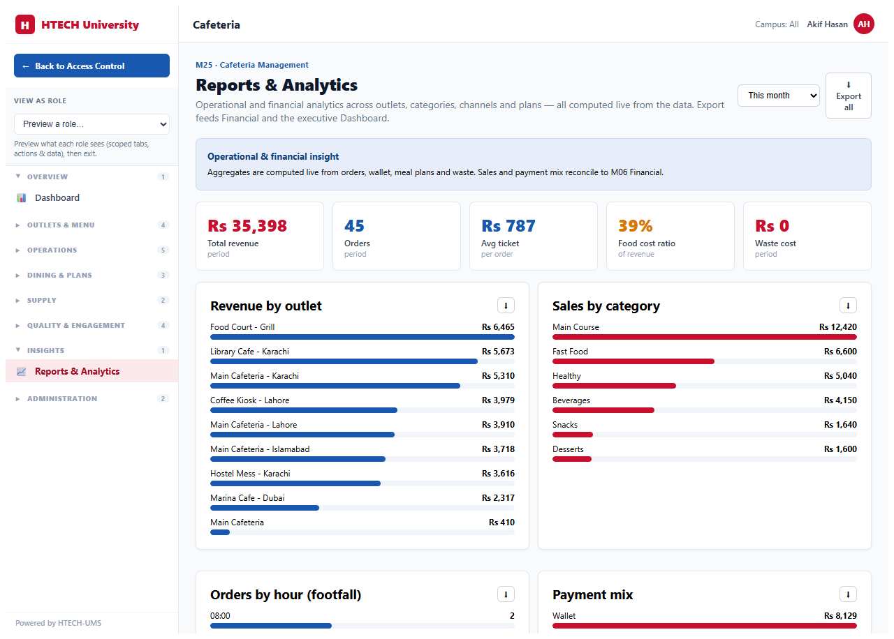Click the Snacks category label
Image resolution: width=894 pixels, height=639 pixels.
[565, 425]
